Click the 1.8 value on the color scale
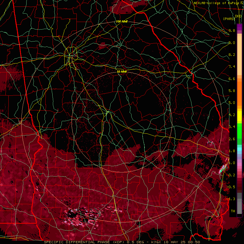The image size is (244, 244). click(232, 151)
